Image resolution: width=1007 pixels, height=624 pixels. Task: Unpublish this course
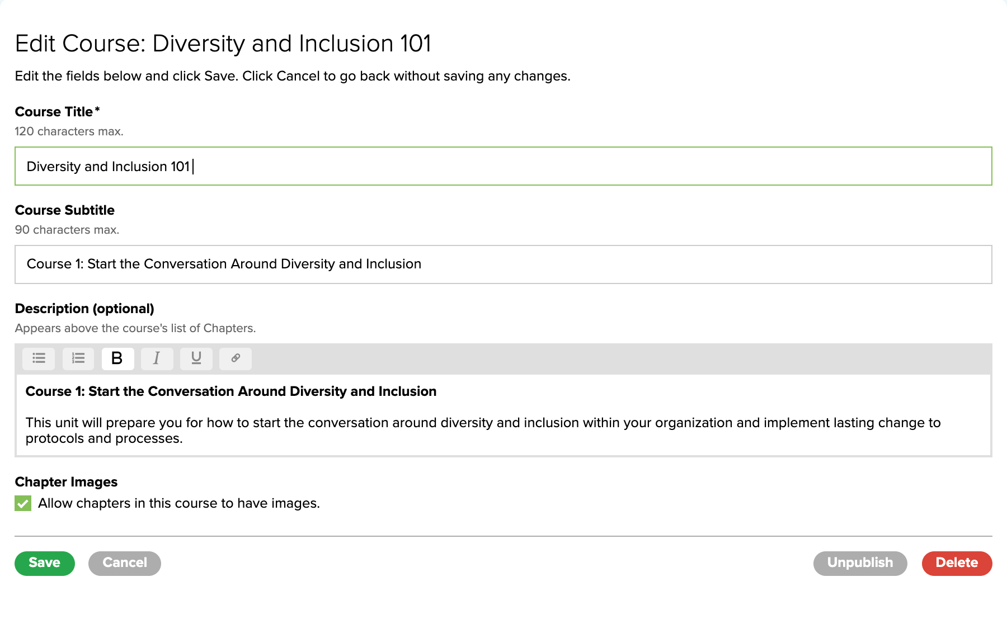[860, 563]
